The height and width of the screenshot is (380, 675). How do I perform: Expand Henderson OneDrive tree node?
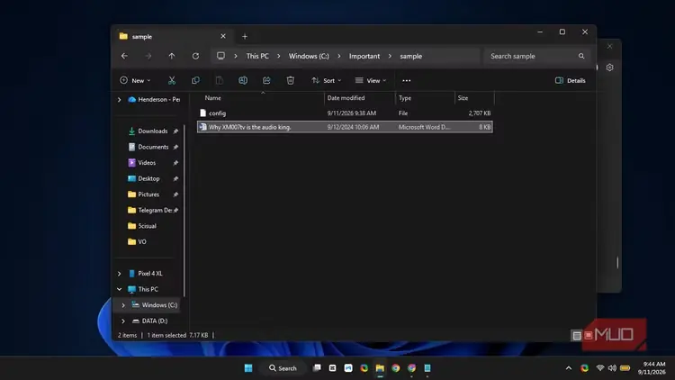click(x=119, y=100)
